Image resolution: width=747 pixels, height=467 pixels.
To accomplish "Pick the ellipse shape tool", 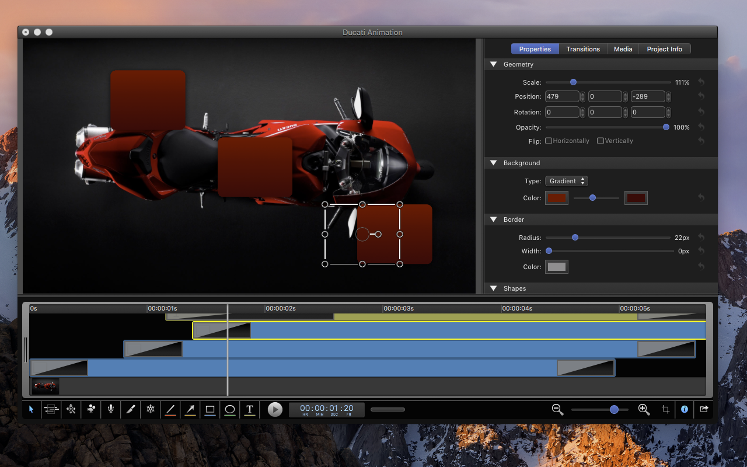I will pyautogui.click(x=230, y=410).
